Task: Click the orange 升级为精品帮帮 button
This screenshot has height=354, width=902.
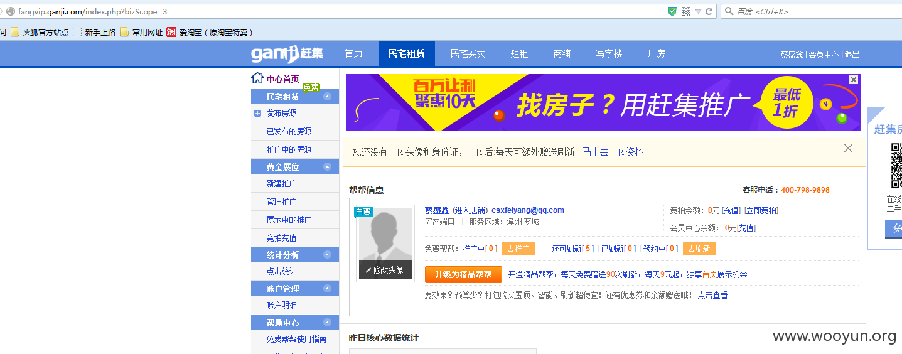Action: click(x=463, y=275)
